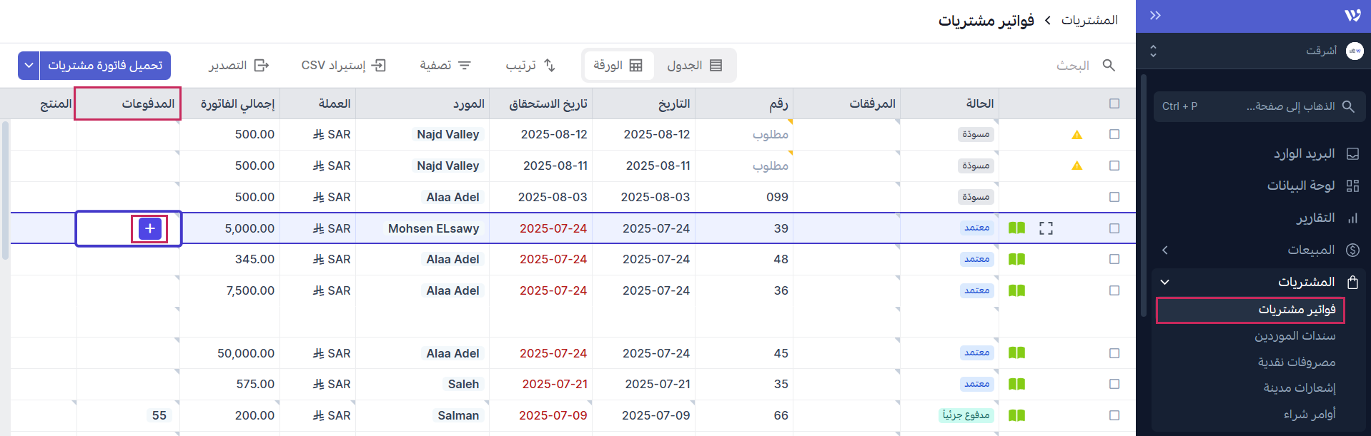Toggle the select-all checkbox in the table header
The image size is (1371, 436).
[x=1114, y=103]
